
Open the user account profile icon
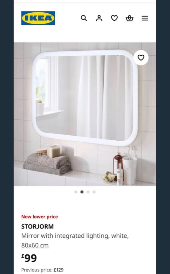tap(99, 18)
